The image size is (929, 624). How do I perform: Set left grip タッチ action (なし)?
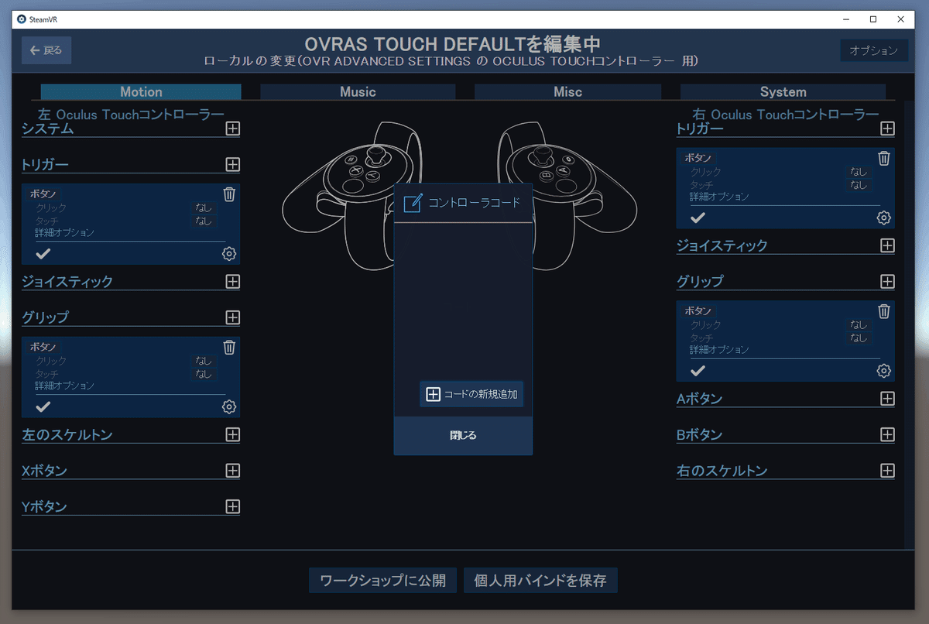[204, 374]
